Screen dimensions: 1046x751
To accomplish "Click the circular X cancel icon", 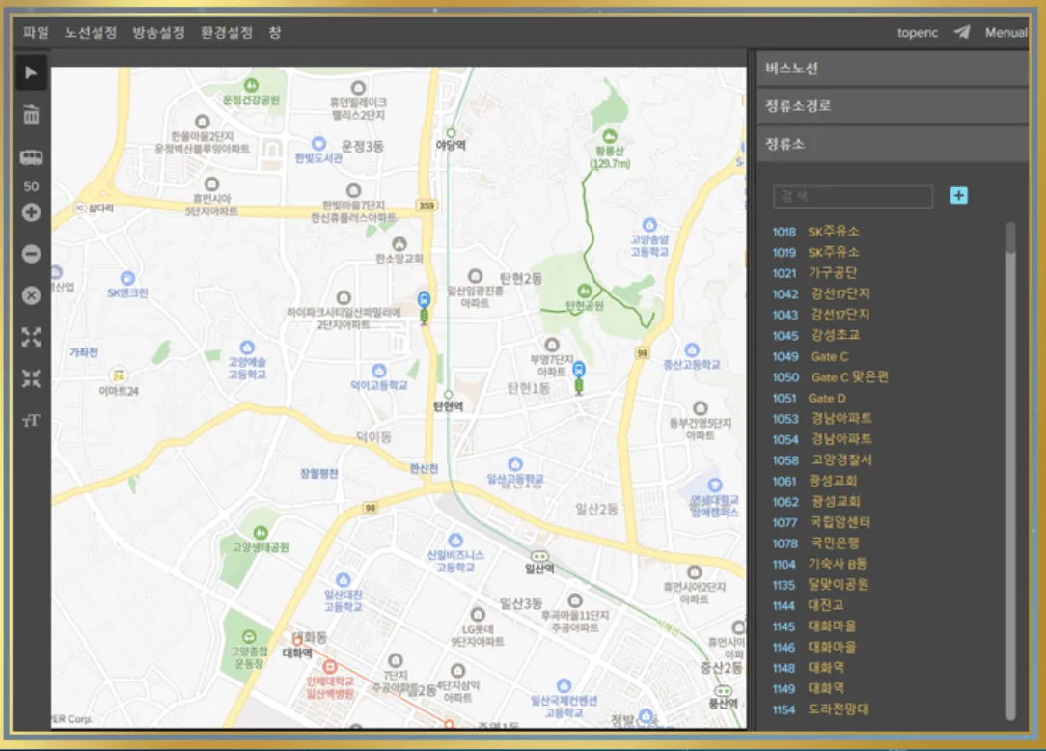I will coord(30,294).
